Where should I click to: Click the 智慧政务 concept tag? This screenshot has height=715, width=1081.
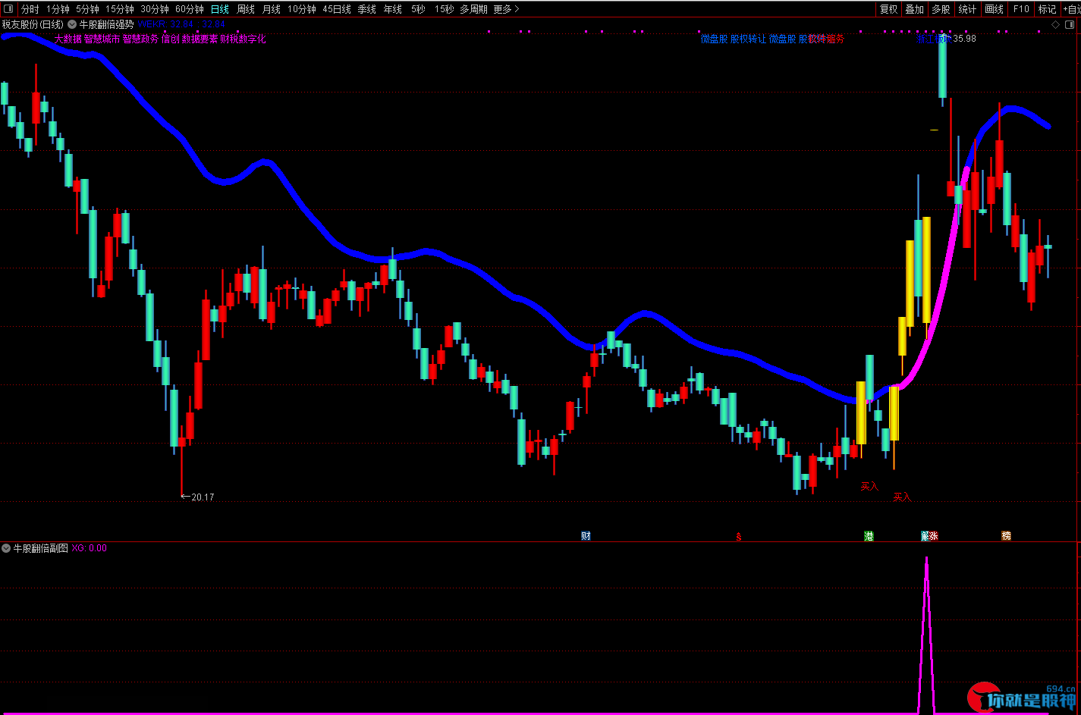(141, 39)
